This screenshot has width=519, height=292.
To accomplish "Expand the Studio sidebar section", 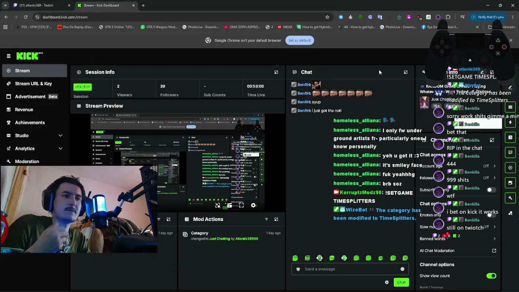I will 60,135.
